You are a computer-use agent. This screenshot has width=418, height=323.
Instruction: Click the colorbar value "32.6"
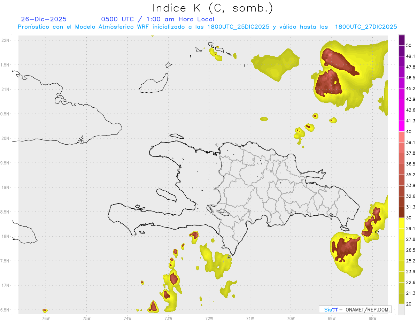411,196
